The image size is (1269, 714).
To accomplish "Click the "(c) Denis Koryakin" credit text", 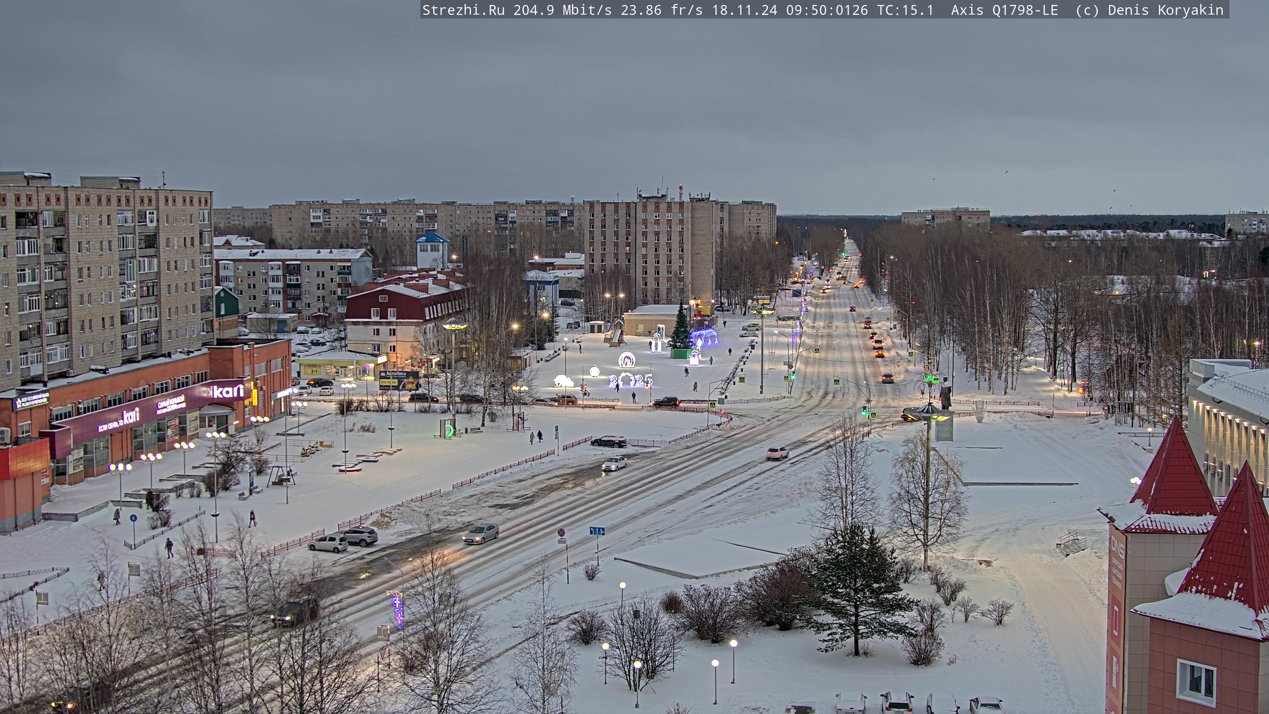I will [x=1149, y=10].
